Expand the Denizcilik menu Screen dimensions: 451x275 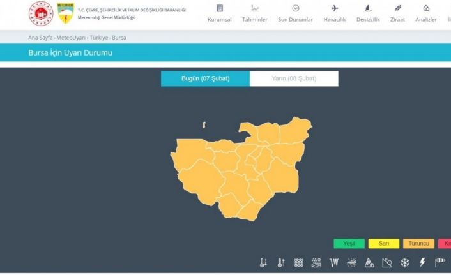tap(368, 13)
